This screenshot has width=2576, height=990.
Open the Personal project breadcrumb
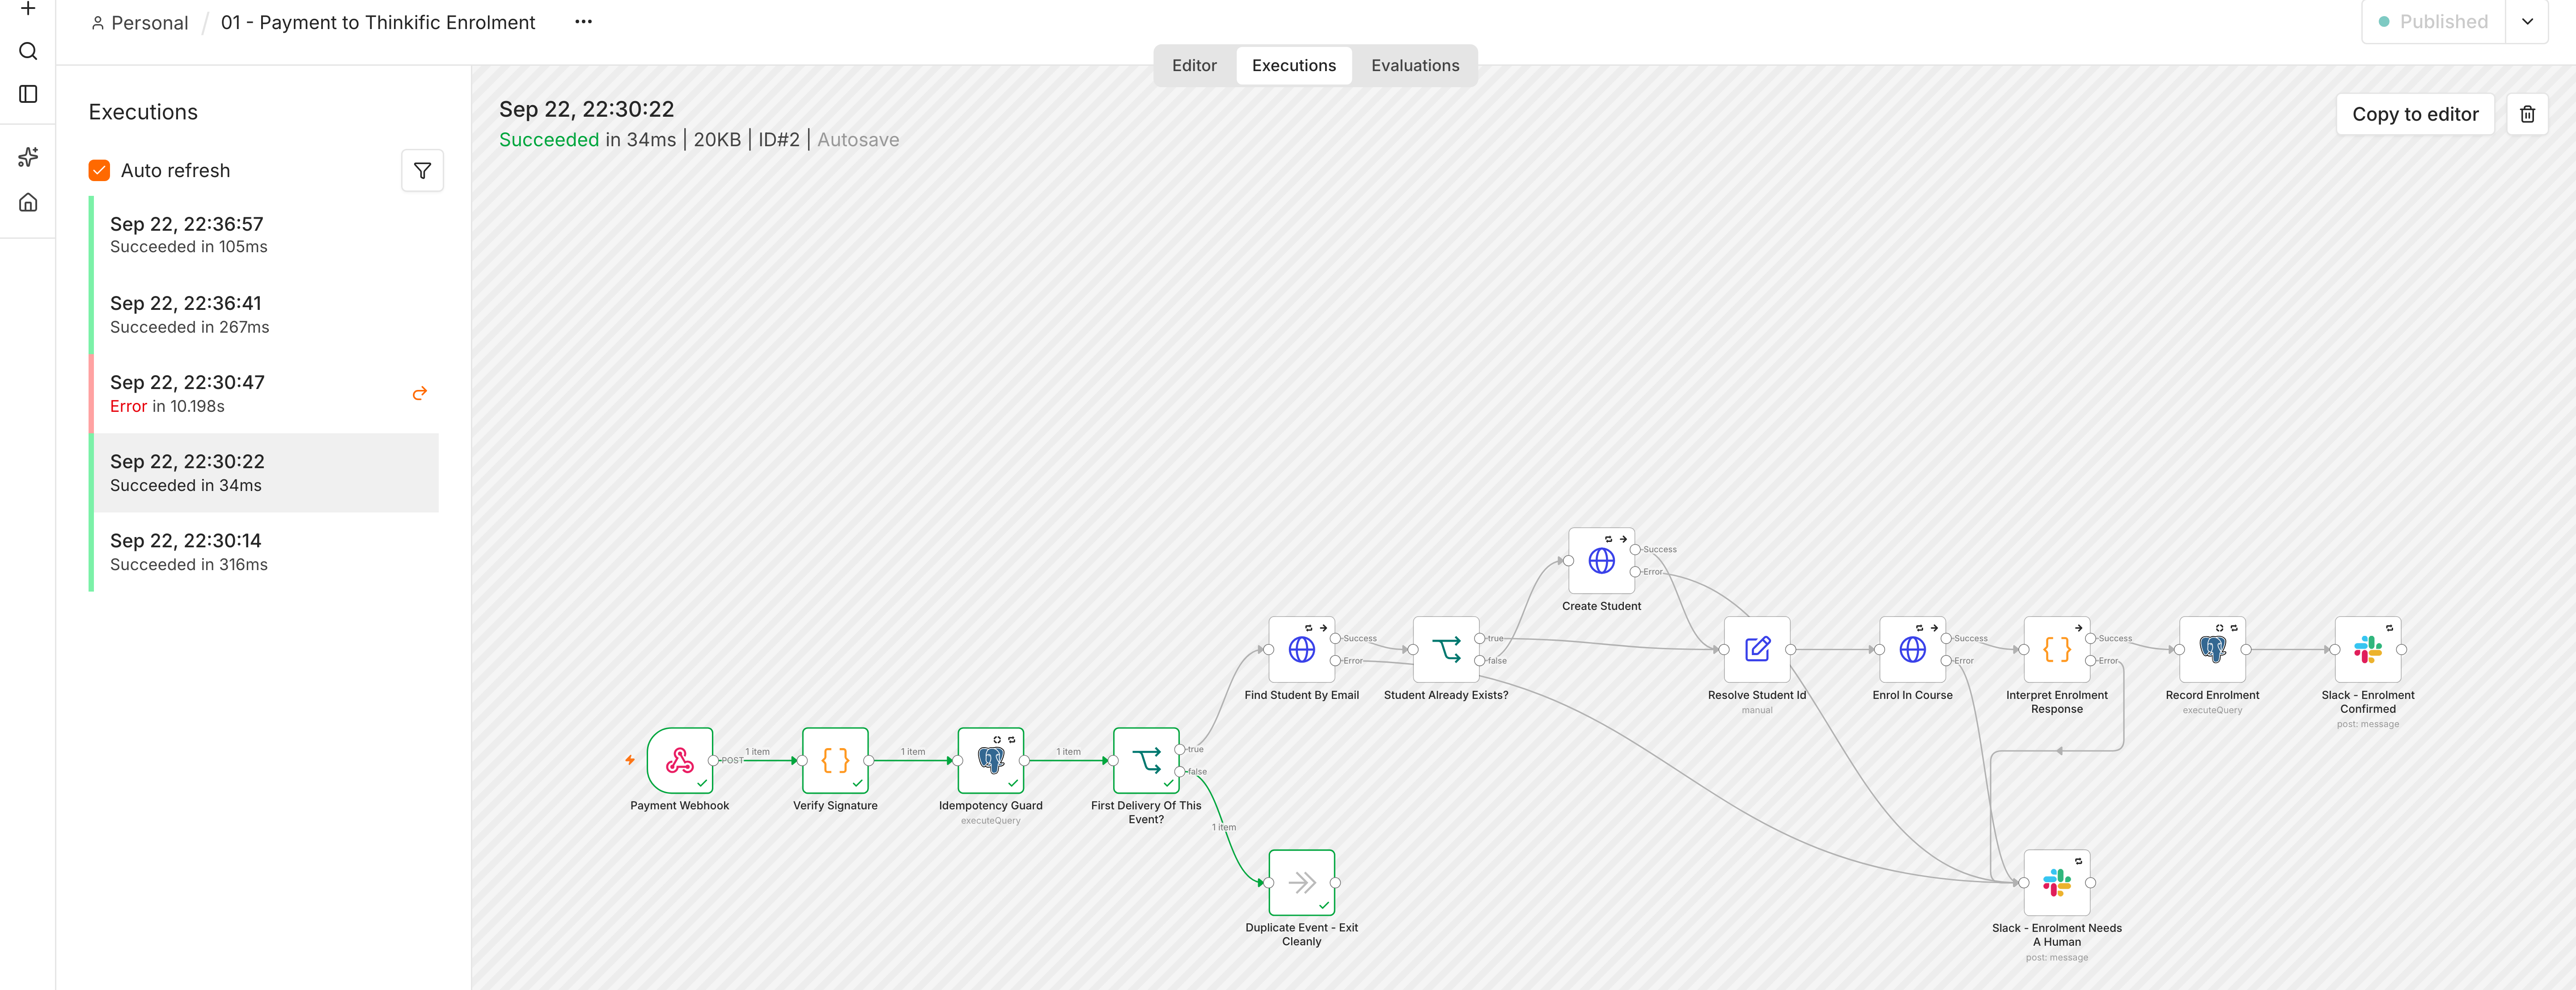(139, 22)
